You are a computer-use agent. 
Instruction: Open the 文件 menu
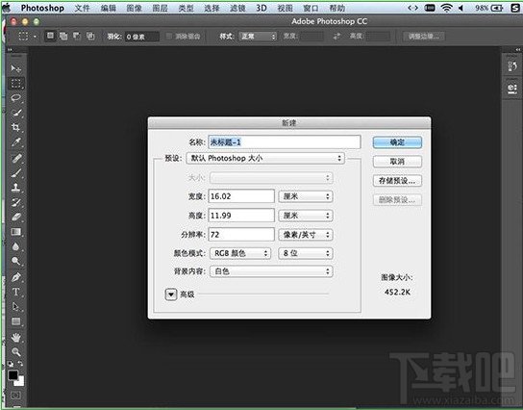point(82,8)
